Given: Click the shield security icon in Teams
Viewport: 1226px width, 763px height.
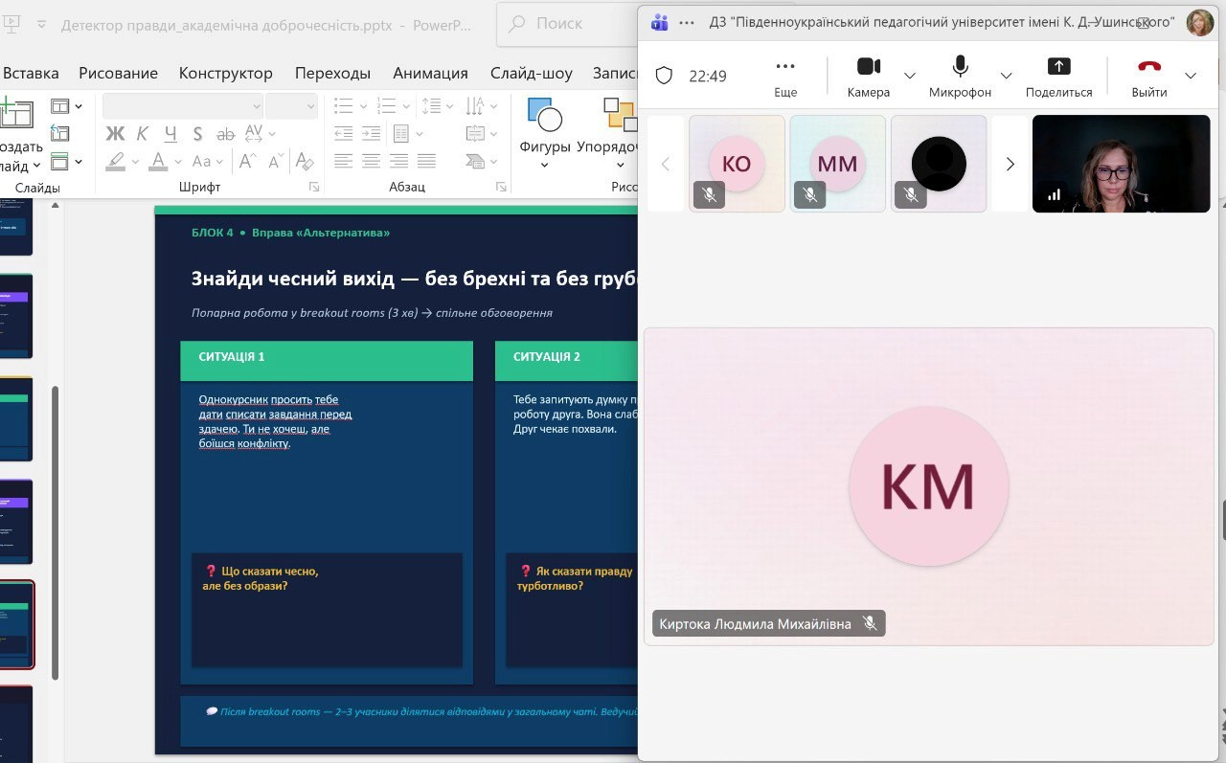Looking at the screenshot, I should click(663, 76).
